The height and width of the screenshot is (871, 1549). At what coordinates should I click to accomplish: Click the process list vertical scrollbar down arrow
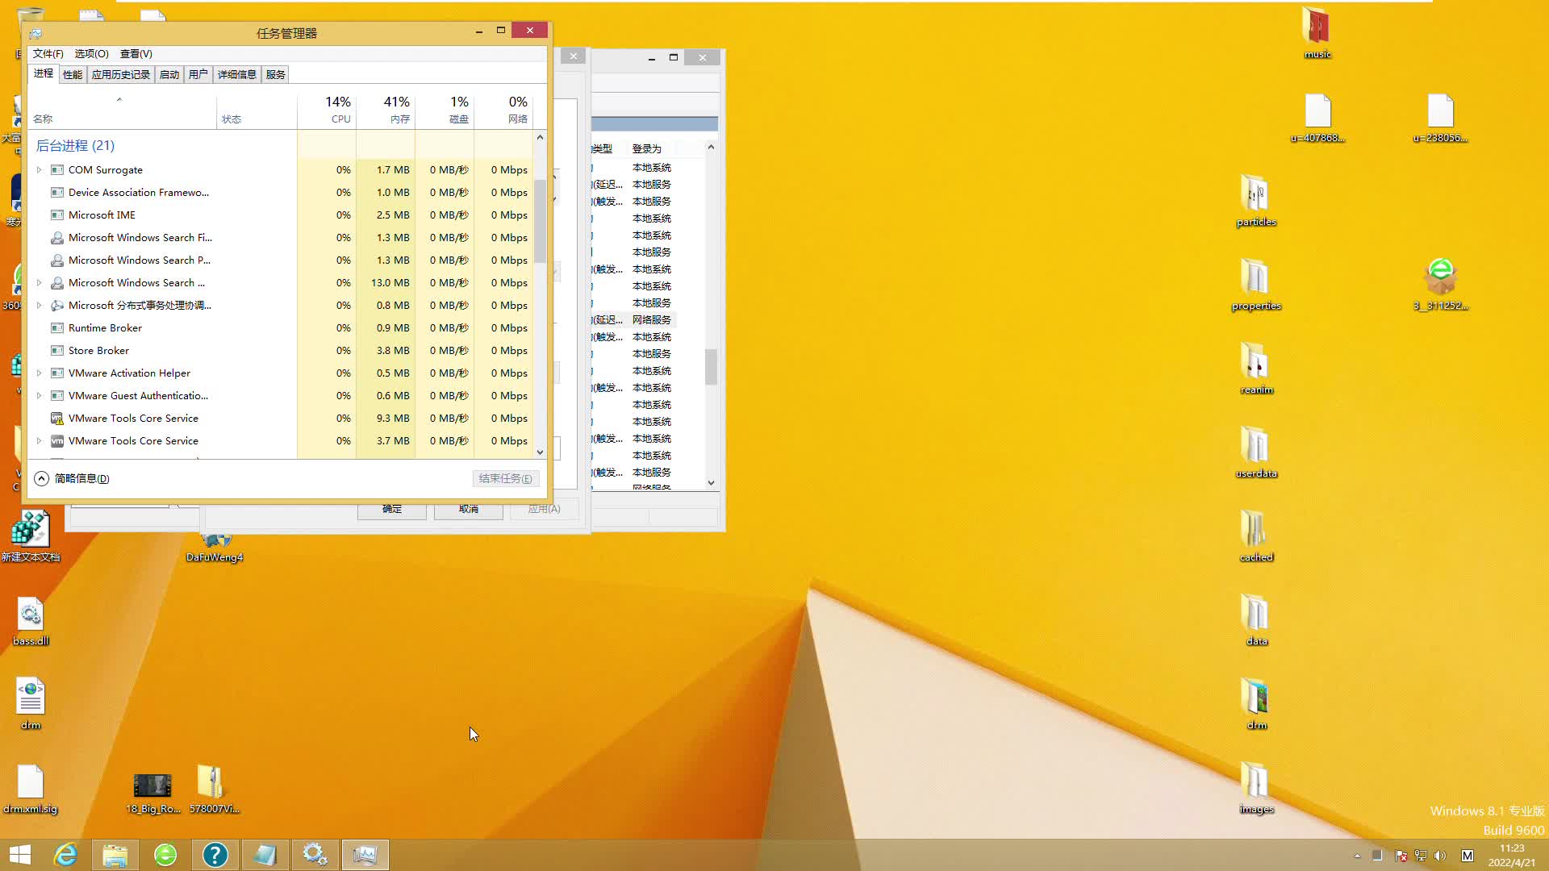540,452
